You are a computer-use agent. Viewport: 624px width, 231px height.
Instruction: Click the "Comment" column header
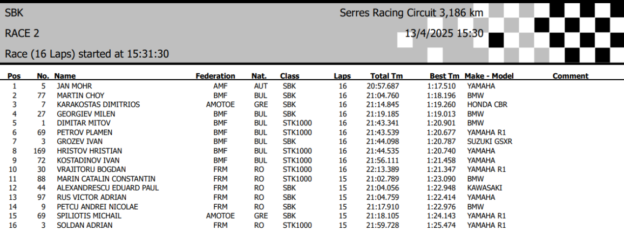coord(570,76)
